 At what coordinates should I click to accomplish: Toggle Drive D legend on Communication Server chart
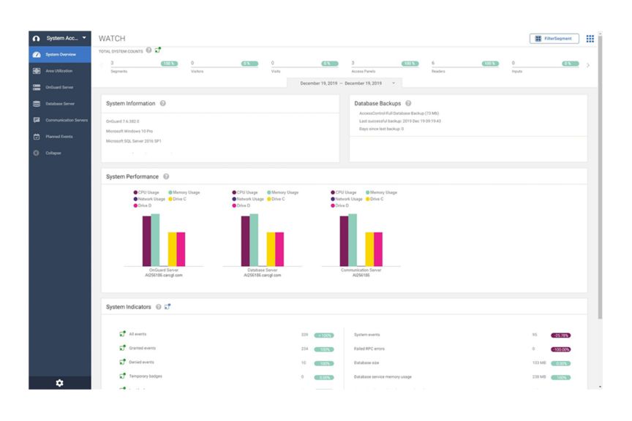(340, 205)
